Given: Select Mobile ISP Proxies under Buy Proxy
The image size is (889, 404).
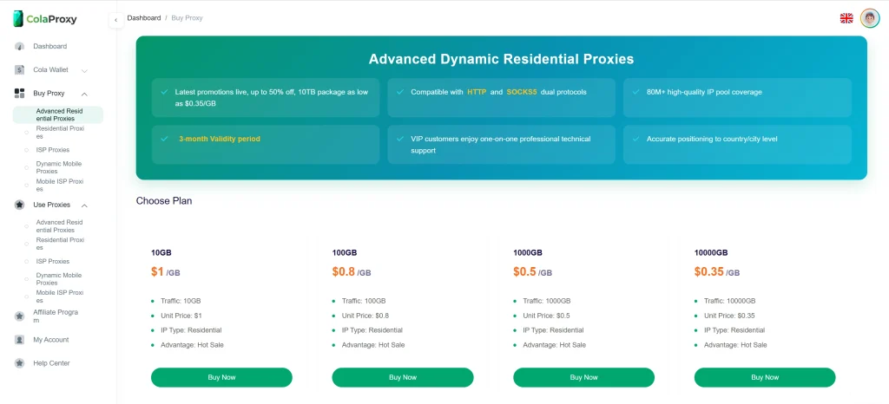Looking at the screenshot, I should [x=58, y=185].
